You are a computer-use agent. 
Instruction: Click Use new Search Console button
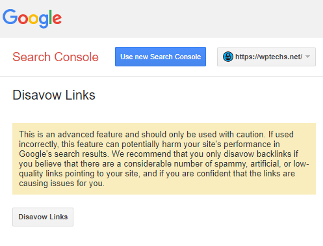pyautogui.click(x=161, y=57)
